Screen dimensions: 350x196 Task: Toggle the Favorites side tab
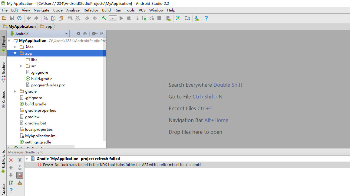tap(3, 189)
